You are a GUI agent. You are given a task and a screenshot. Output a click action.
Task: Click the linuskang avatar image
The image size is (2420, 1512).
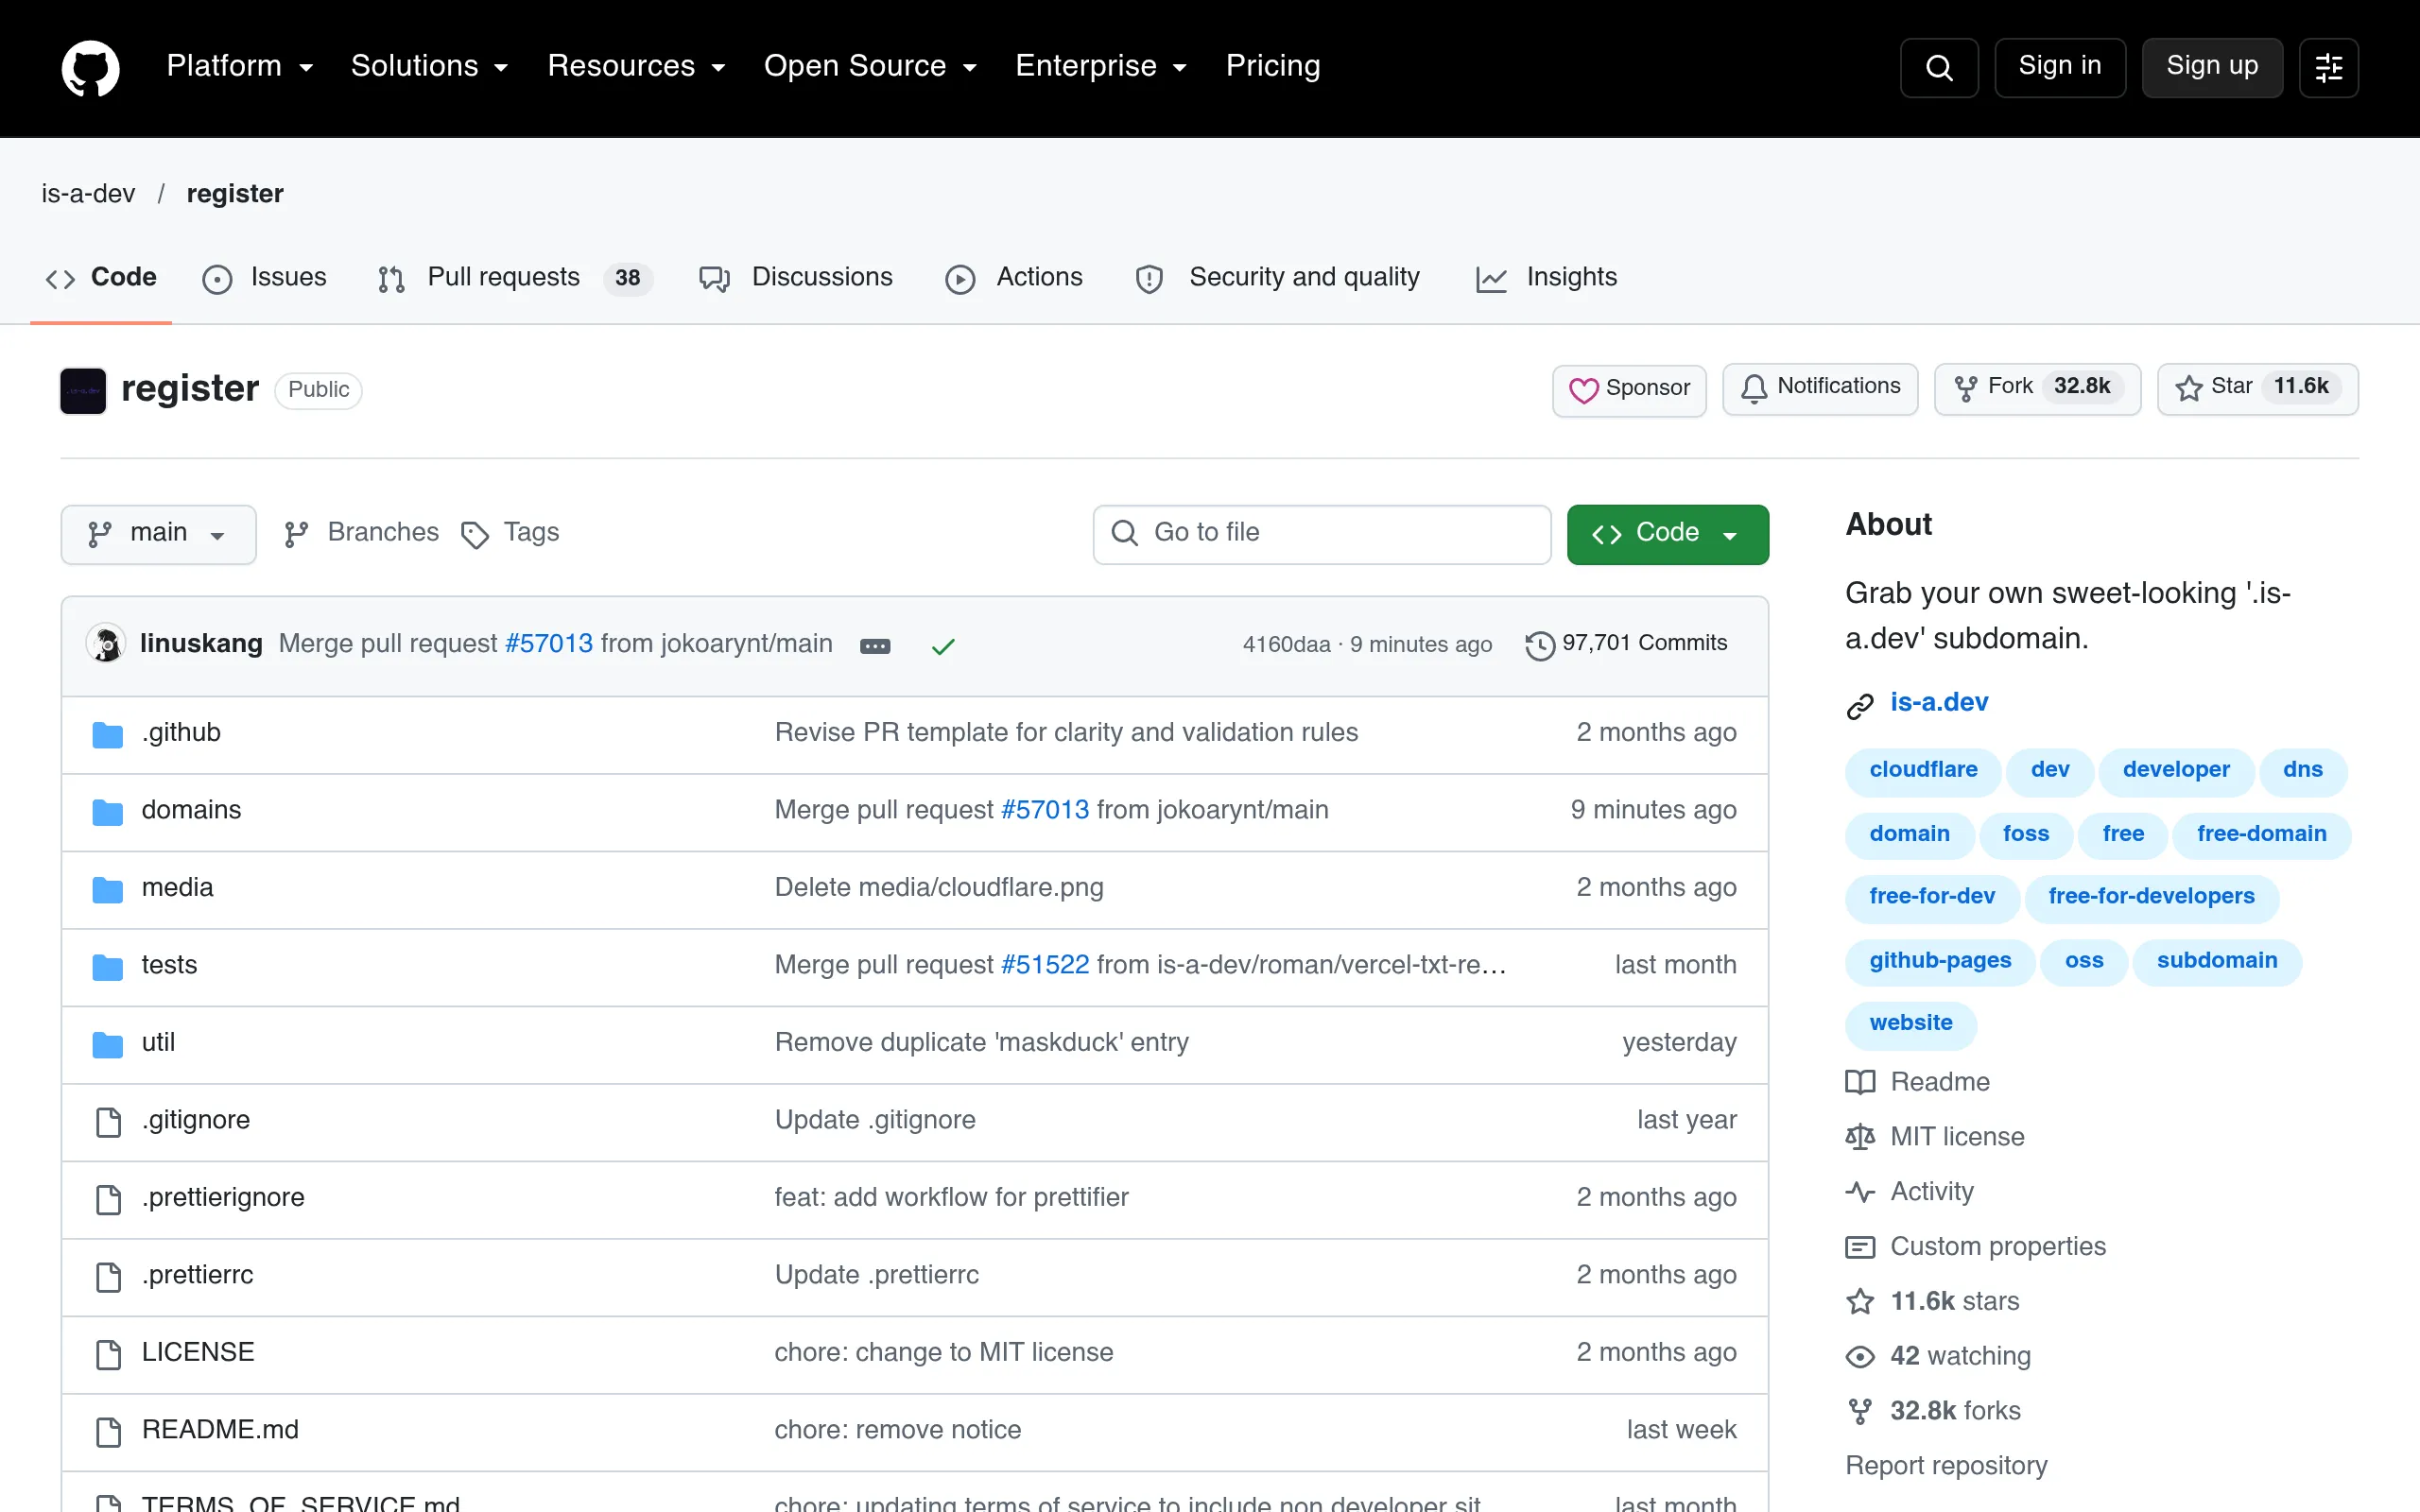pos(106,643)
